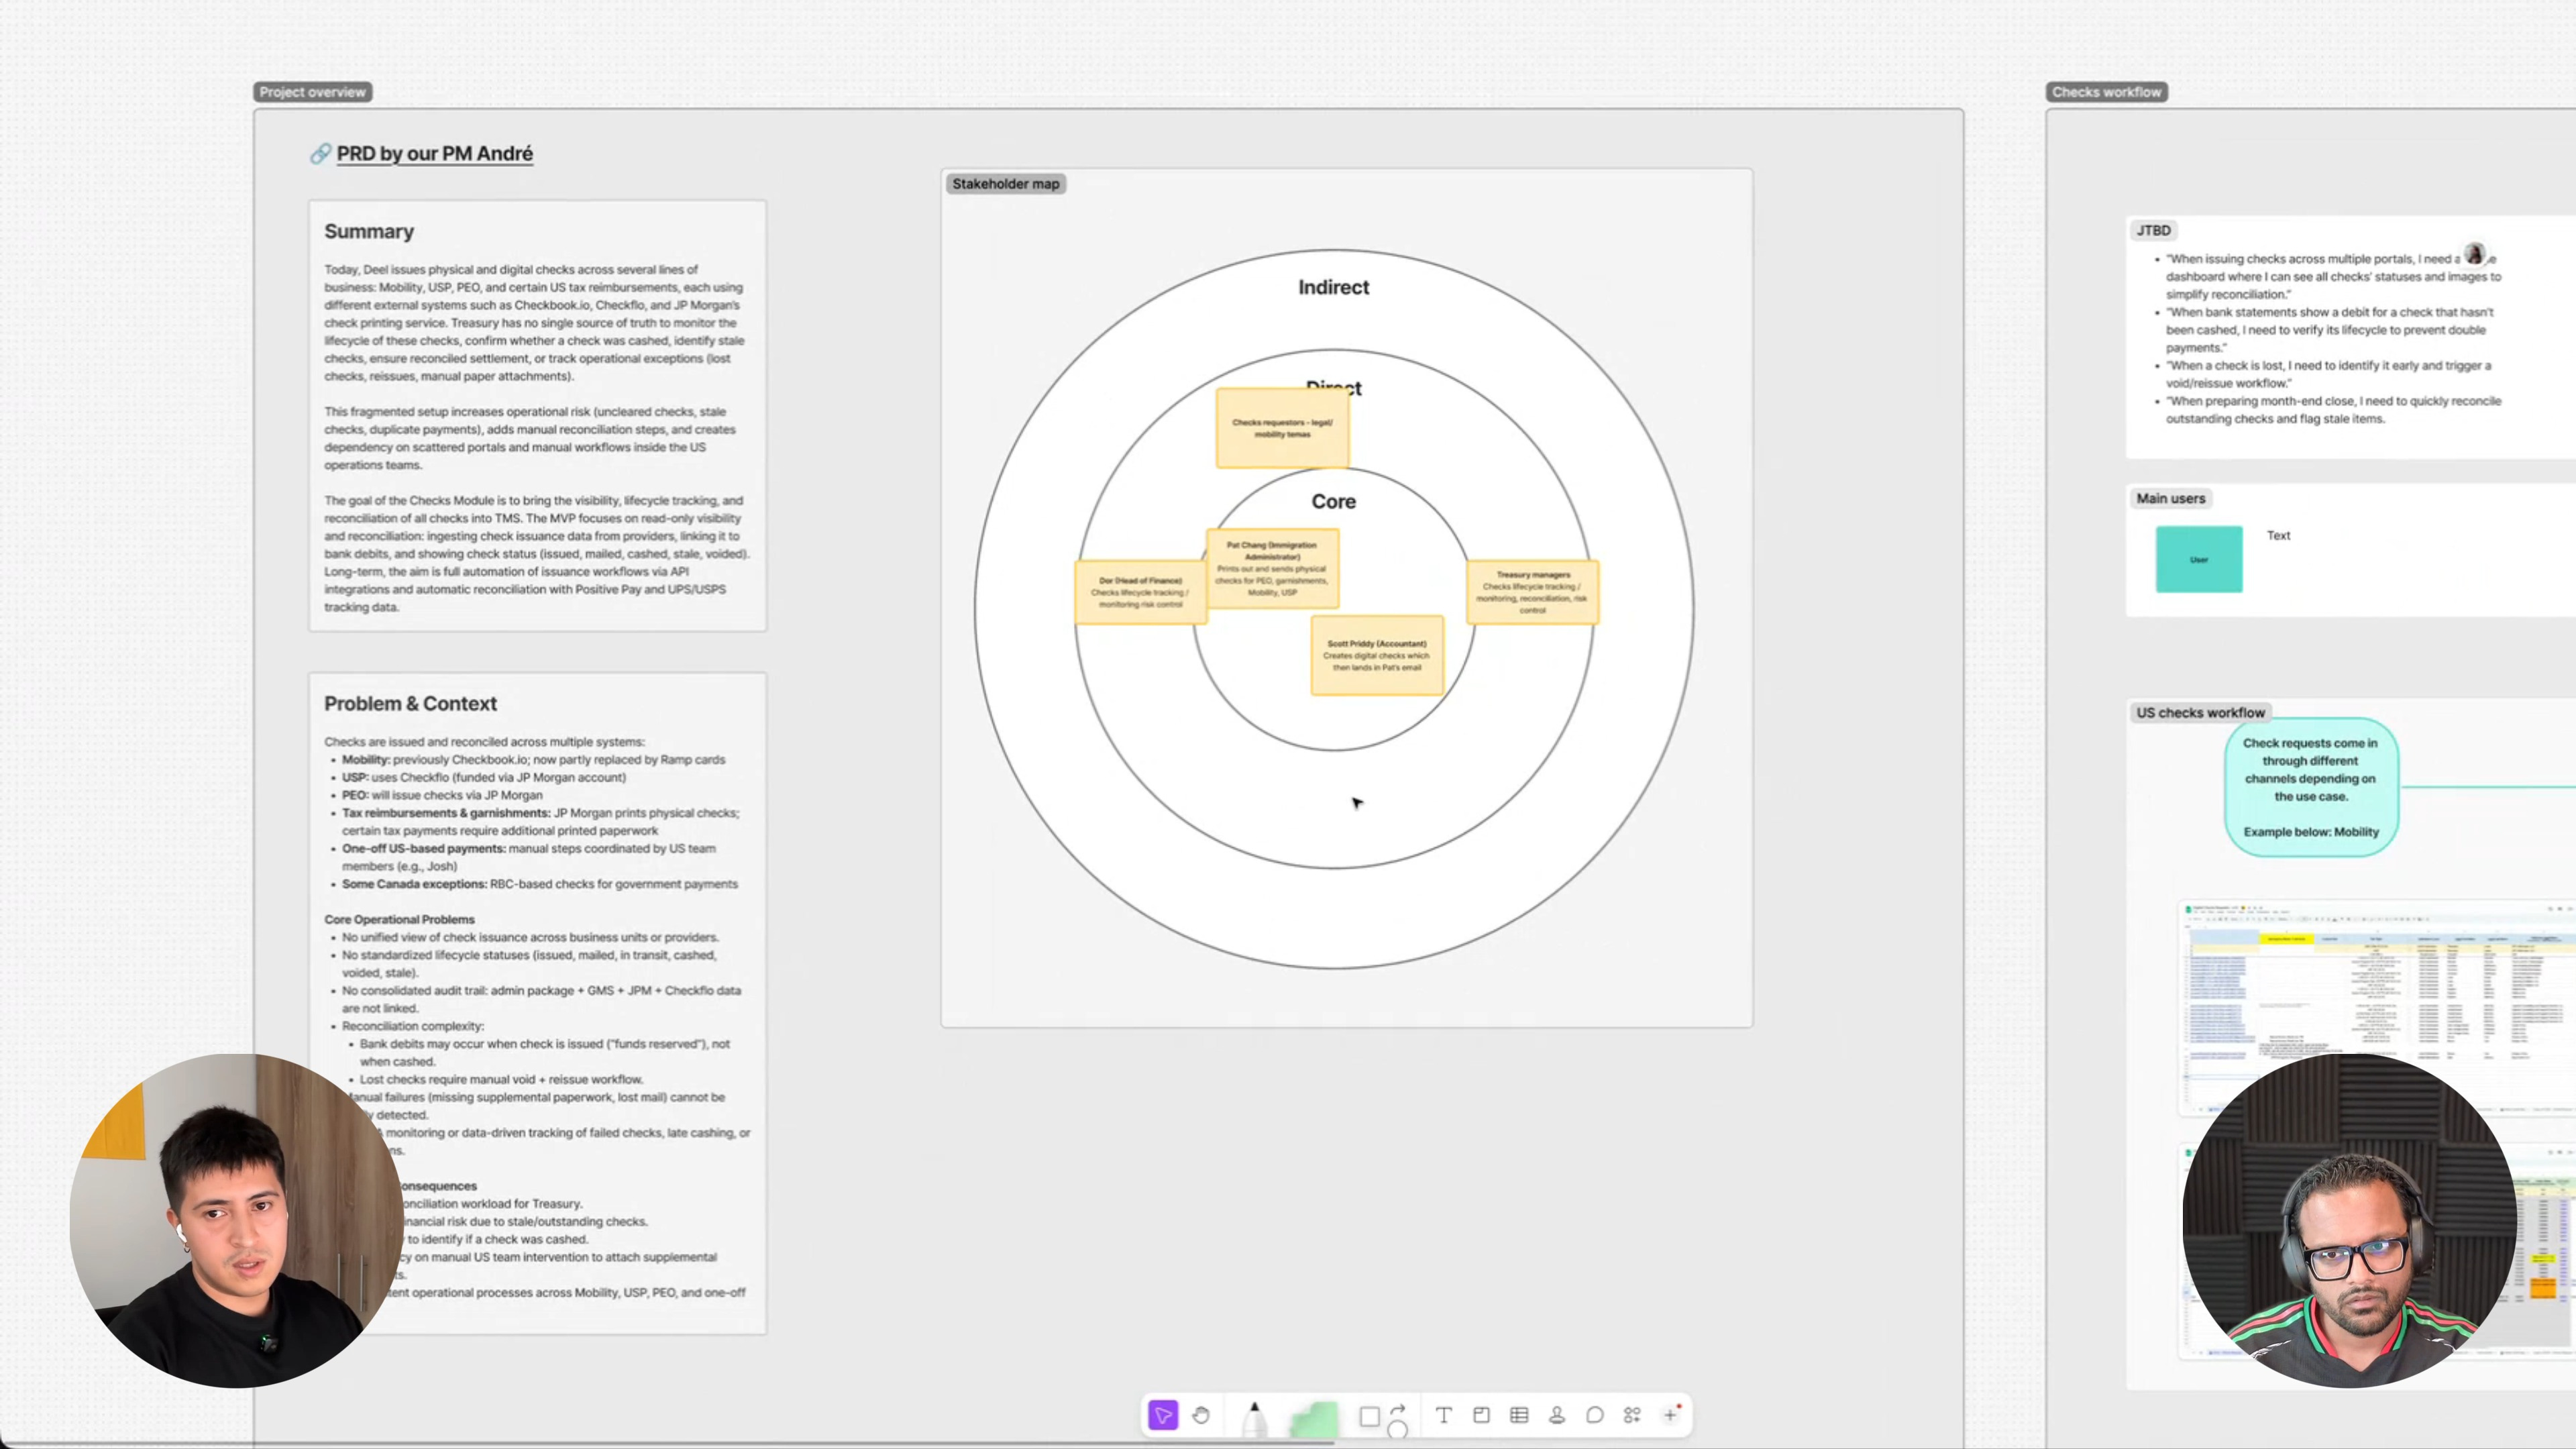Viewport: 2576px width, 1449px height.
Task: Pick the Marker pencil tool
Action: click(x=1254, y=1418)
